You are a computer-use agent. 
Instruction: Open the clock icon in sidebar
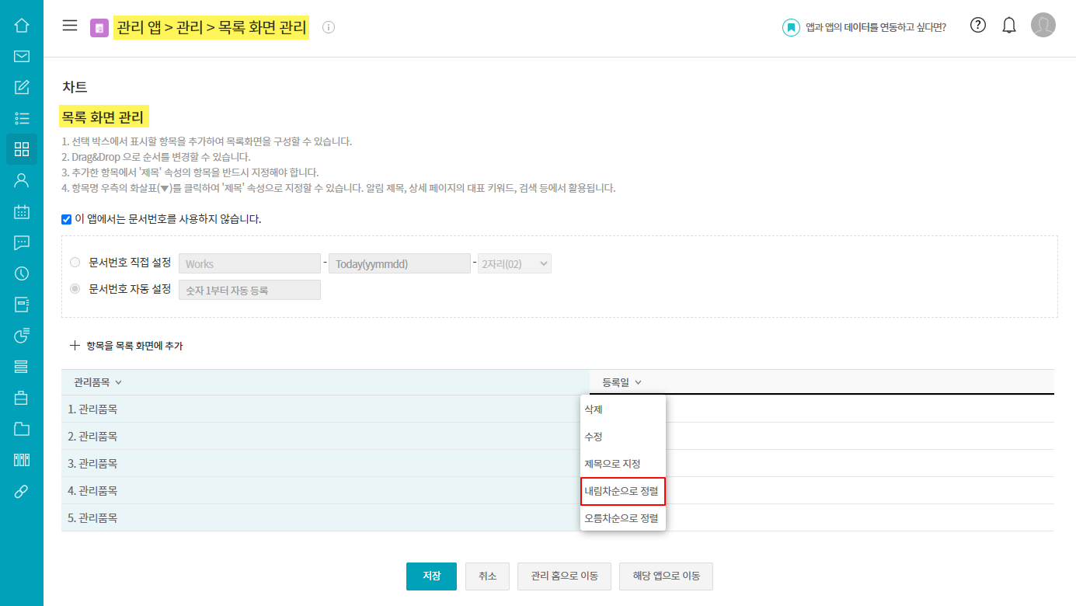(x=22, y=273)
